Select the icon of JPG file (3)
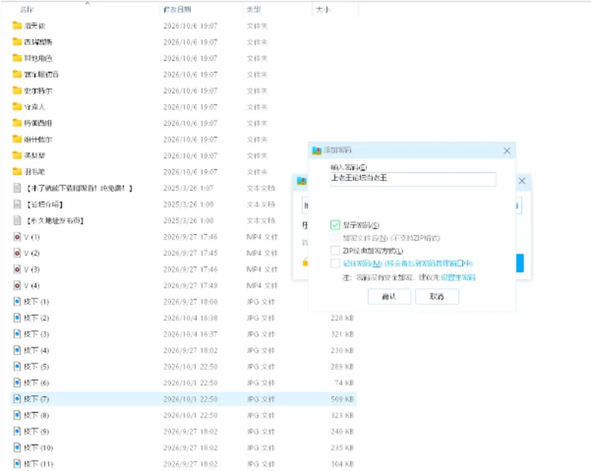Viewport: 591px width, 471px height. [17, 334]
